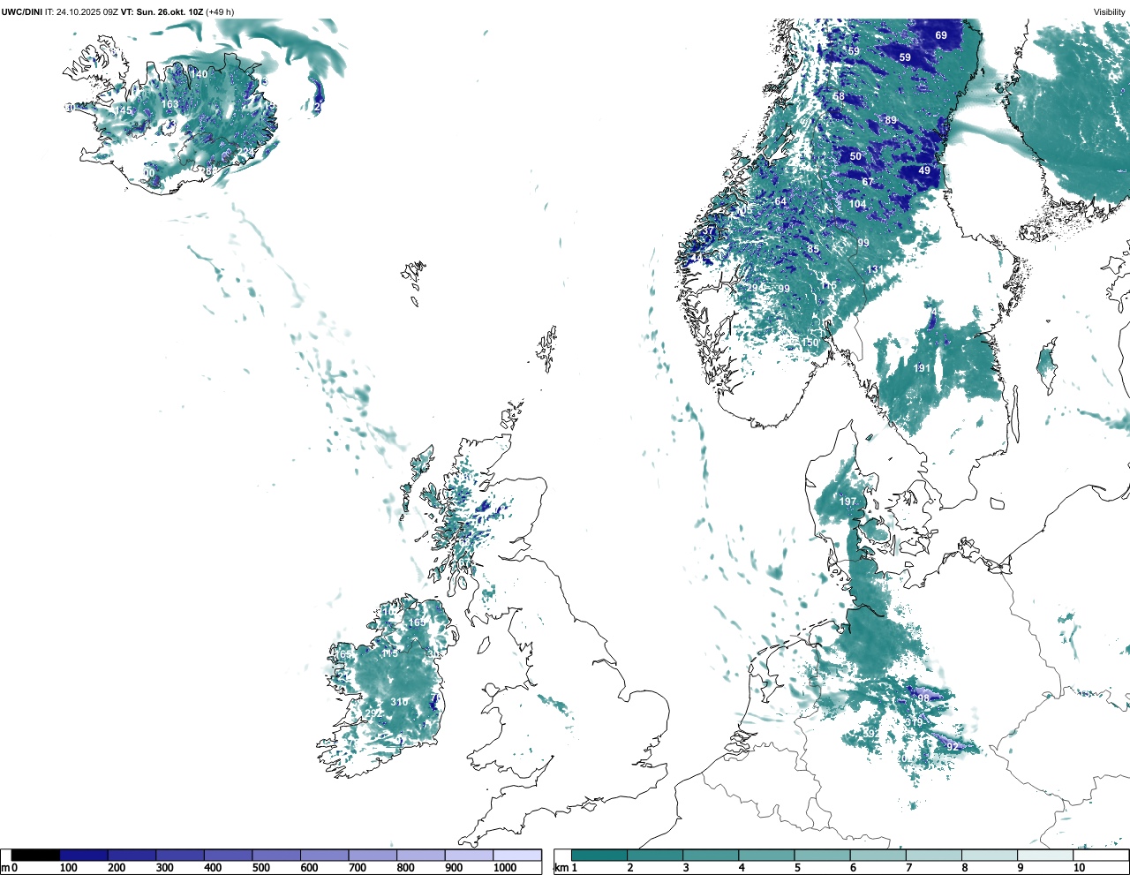Click the '150' value in southern Norway
1130x875 pixels.
(810, 343)
